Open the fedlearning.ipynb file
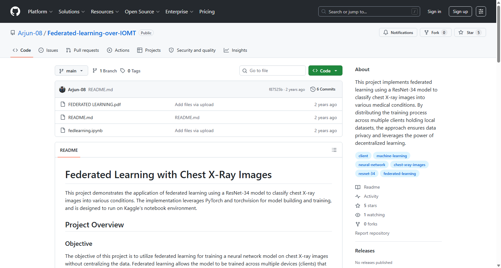 85,131
